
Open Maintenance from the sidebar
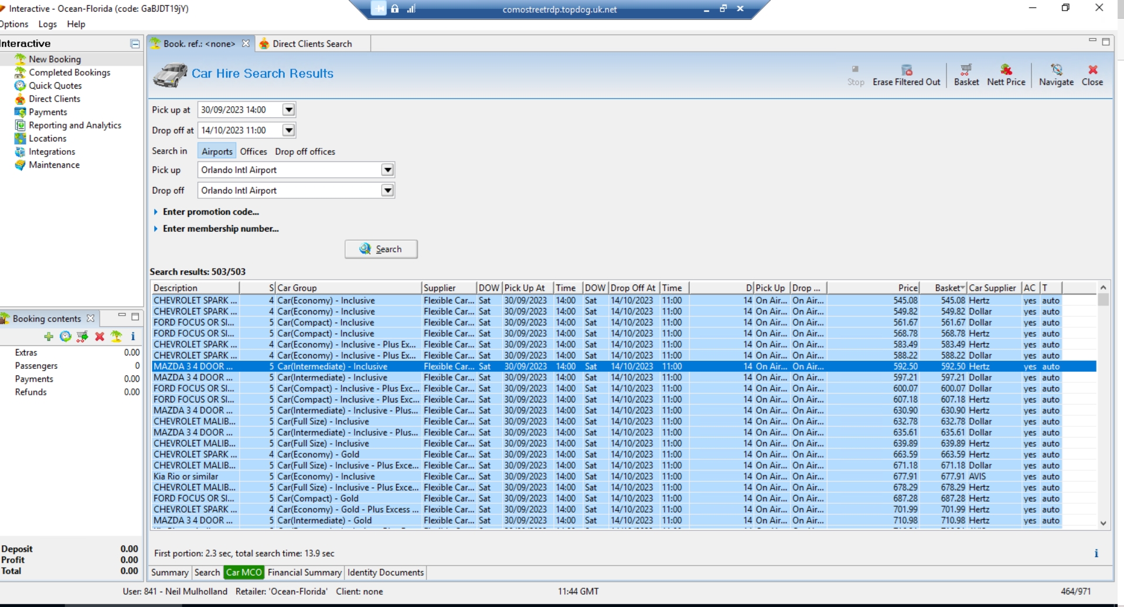coord(54,165)
